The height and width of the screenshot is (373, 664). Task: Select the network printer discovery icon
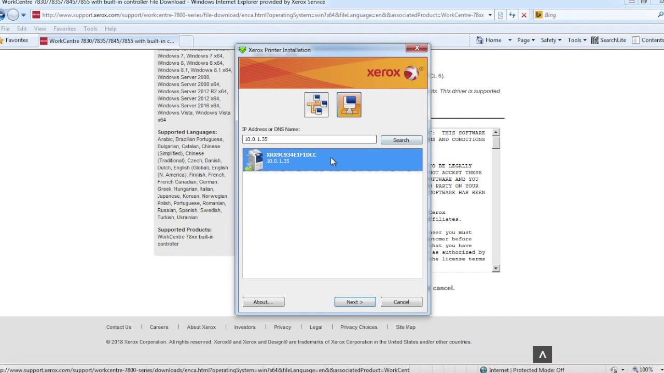316,105
